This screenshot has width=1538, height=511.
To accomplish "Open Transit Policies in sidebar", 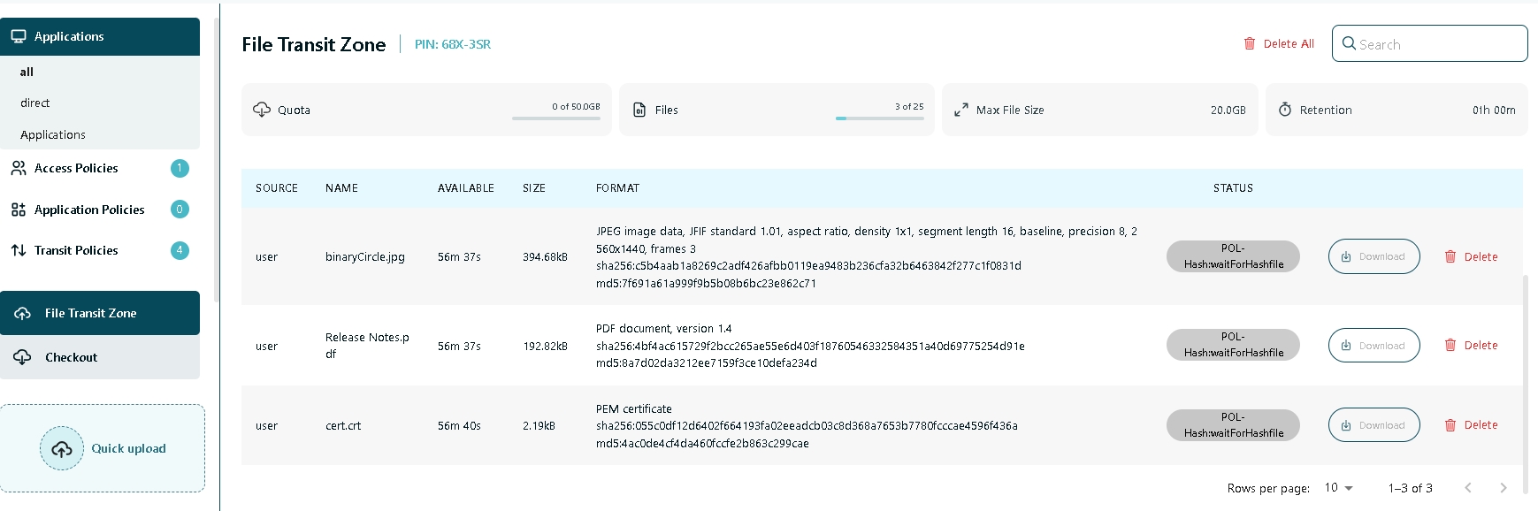I will (76, 250).
